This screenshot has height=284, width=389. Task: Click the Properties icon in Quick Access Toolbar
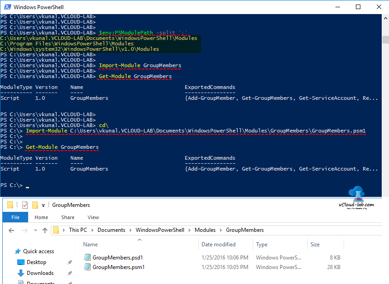coord(25,205)
